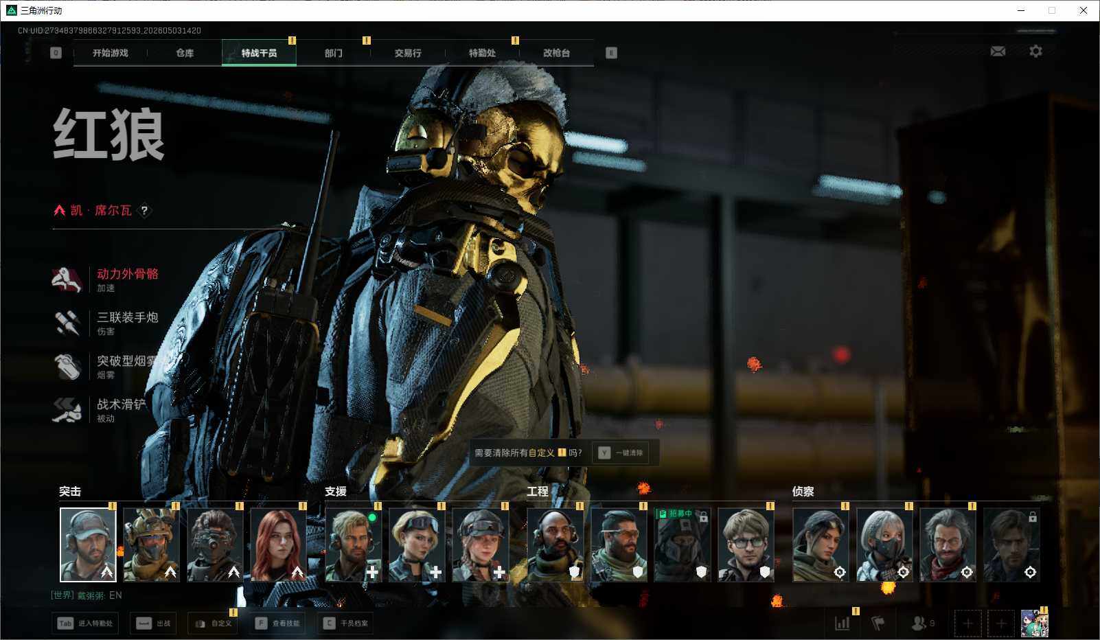Click the 突击 class heading
Image resolution: width=1100 pixels, height=640 pixels.
[x=70, y=492]
